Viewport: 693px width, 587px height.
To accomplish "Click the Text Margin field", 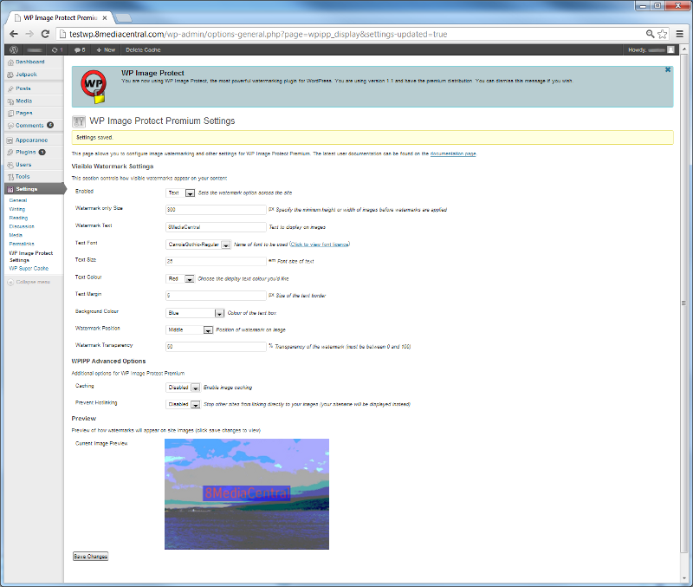I will pos(216,296).
